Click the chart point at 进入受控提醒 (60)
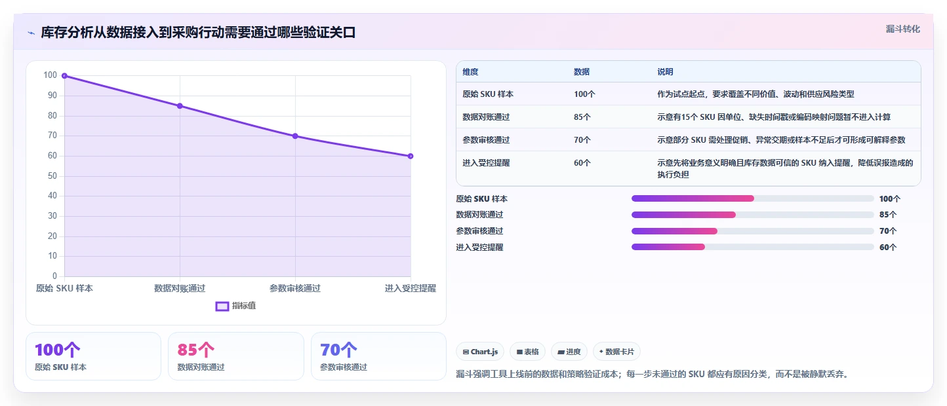947x406 pixels. point(411,156)
